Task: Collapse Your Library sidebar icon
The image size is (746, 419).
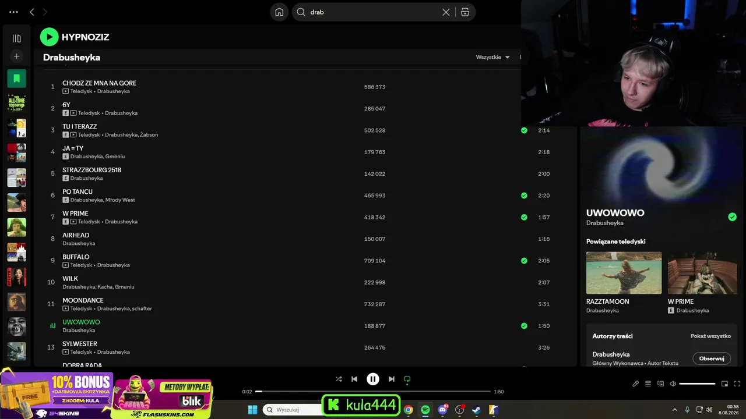Action: (16, 38)
